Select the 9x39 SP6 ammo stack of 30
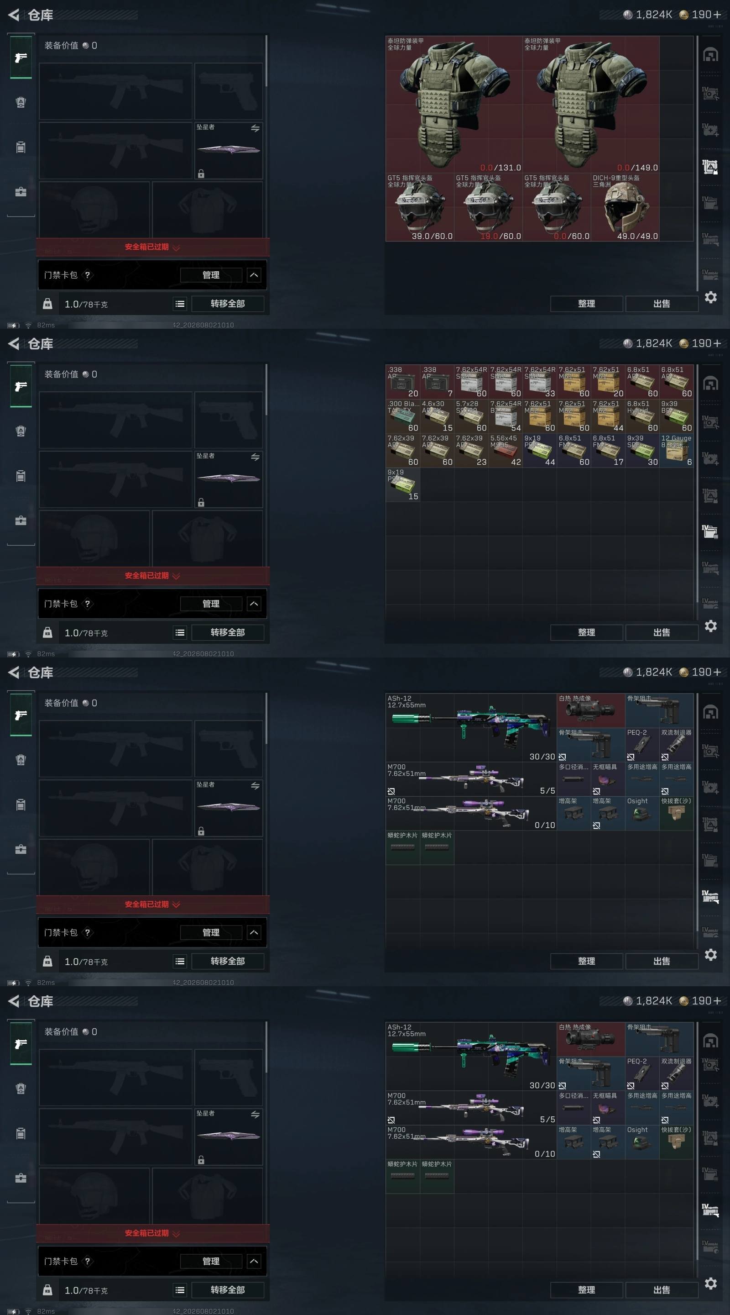Screen dimensions: 730x1315 click(x=642, y=450)
